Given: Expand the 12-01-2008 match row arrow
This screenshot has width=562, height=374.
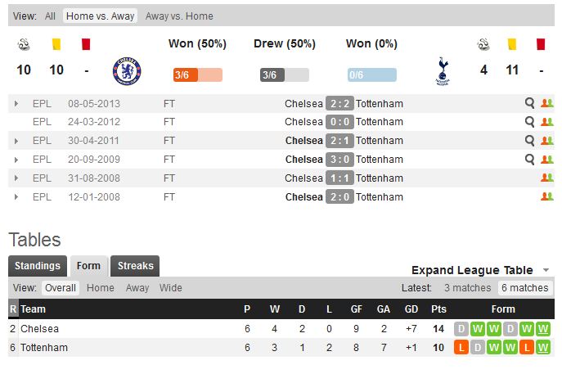Looking at the screenshot, I should [x=16, y=197].
